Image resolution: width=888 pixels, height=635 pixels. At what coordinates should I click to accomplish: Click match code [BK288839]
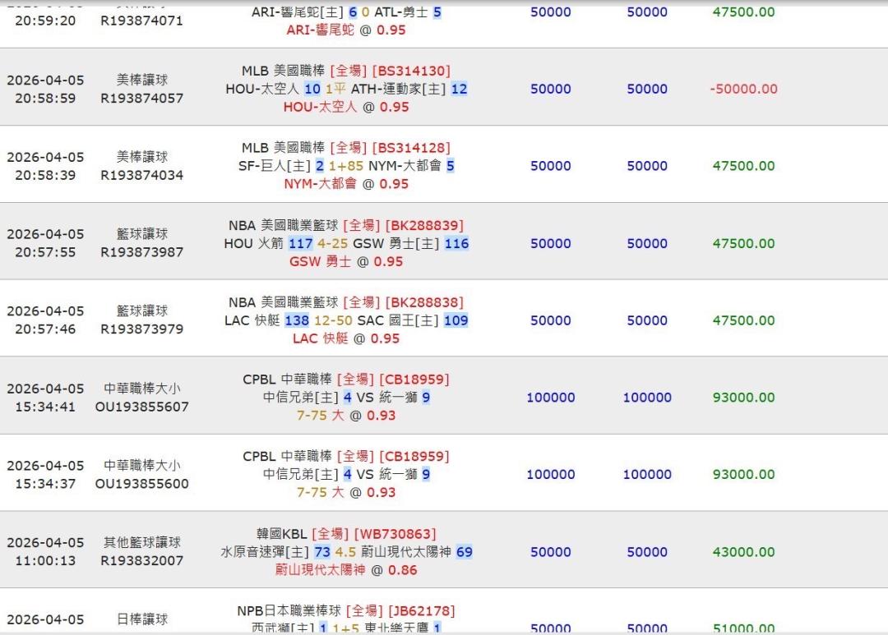tap(424, 225)
